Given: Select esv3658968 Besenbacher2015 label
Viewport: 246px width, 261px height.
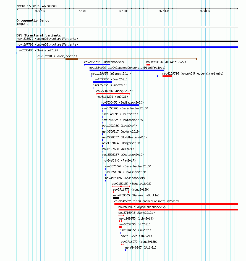Looking at the screenshot, I should (125, 108).
